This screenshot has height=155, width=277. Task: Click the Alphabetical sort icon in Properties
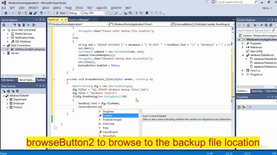pos(244,107)
